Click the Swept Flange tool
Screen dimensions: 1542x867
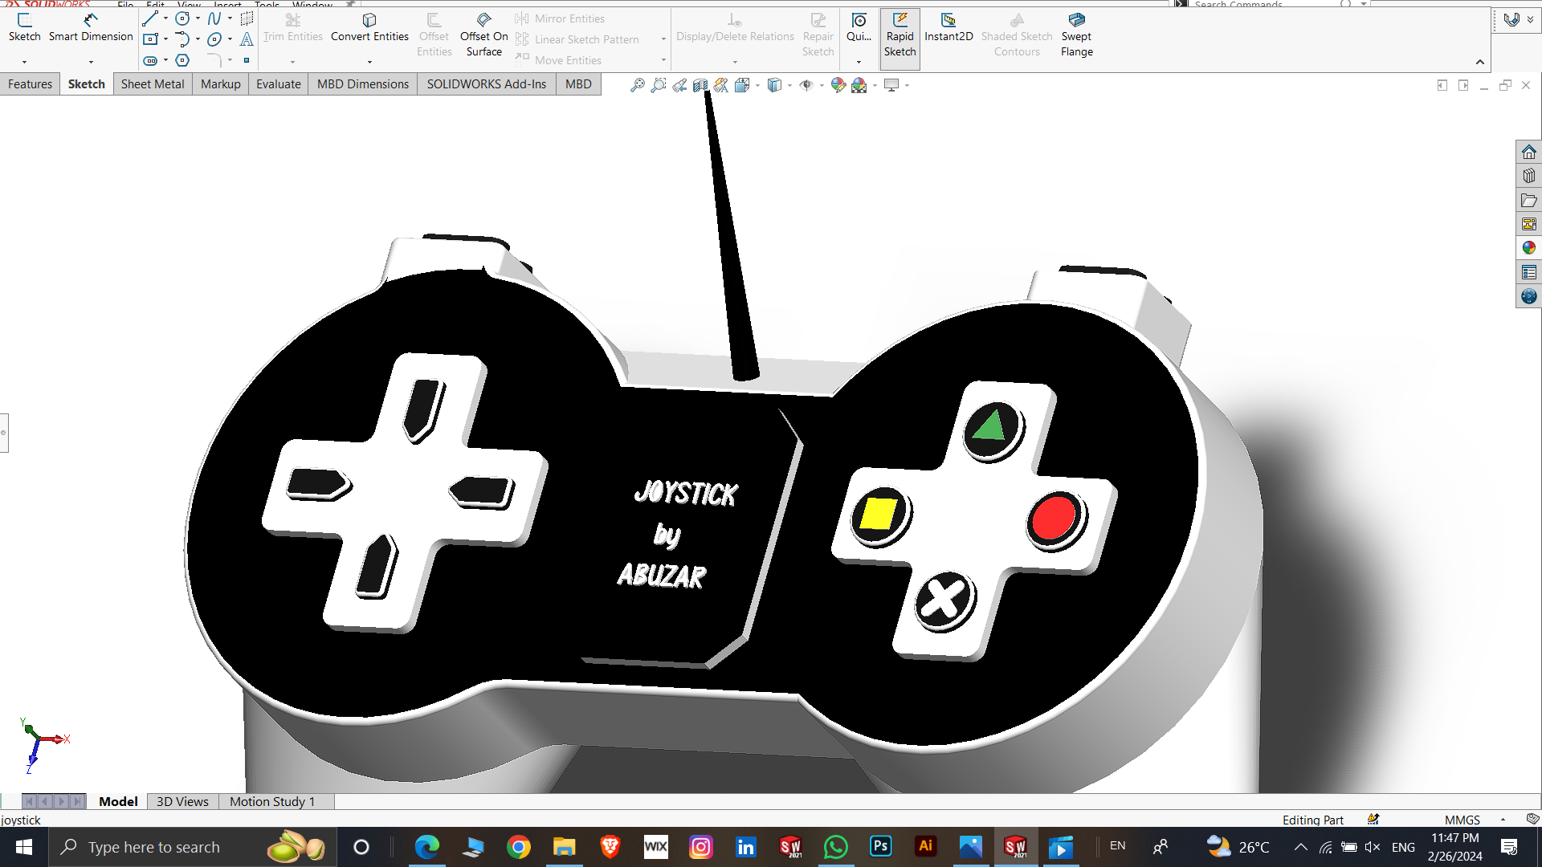[x=1076, y=35]
